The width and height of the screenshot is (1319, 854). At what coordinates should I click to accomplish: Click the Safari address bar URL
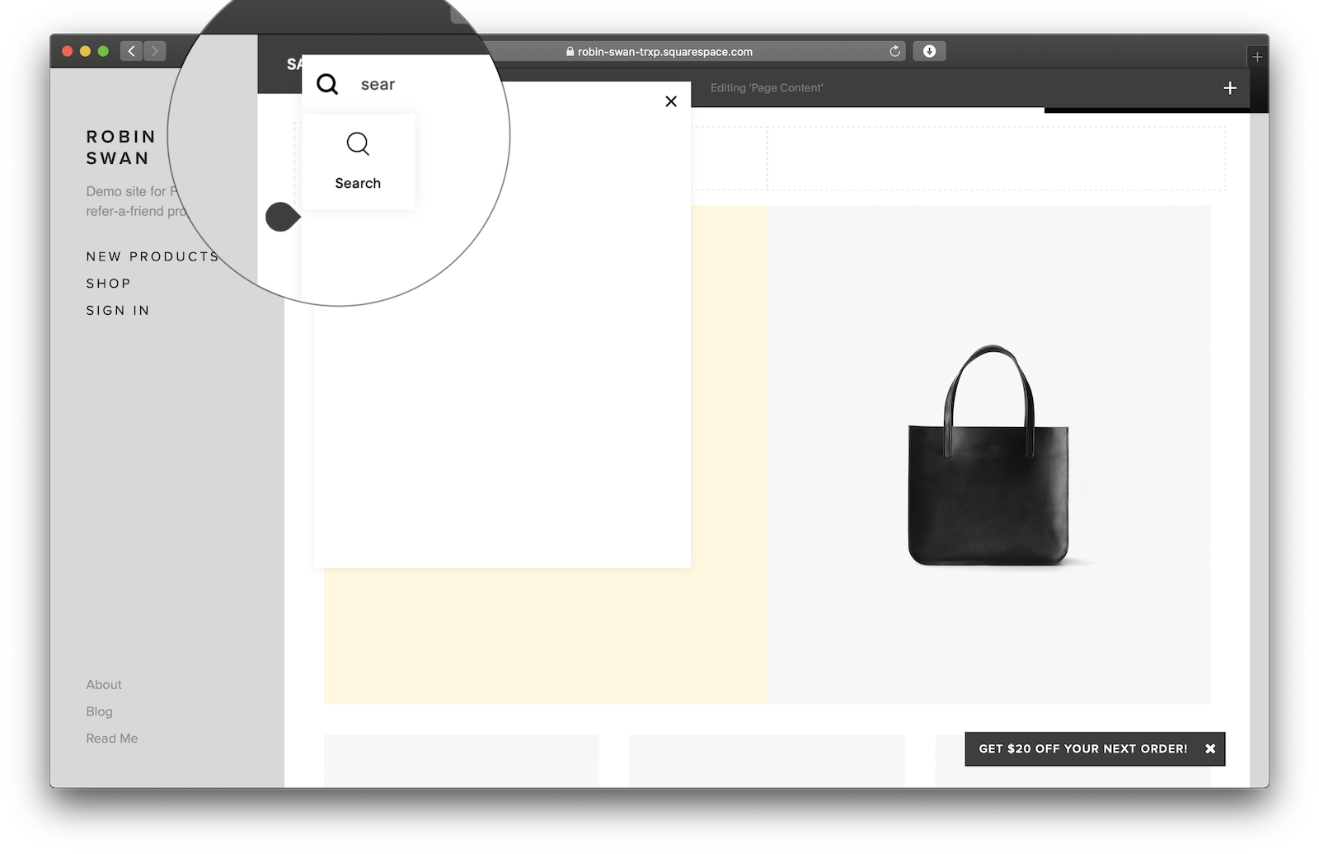664,52
